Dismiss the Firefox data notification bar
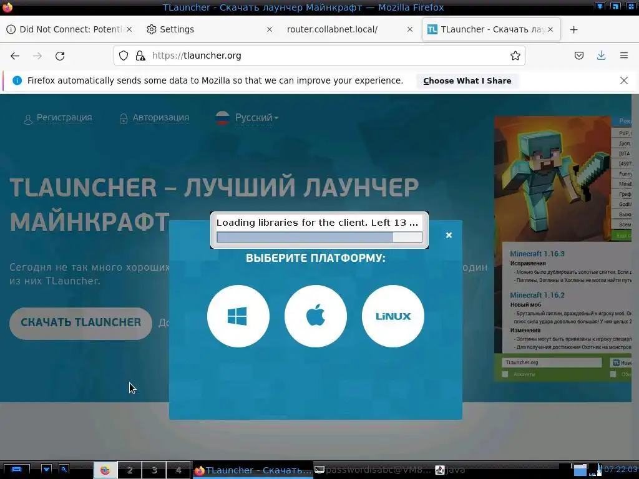 point(623,80)
